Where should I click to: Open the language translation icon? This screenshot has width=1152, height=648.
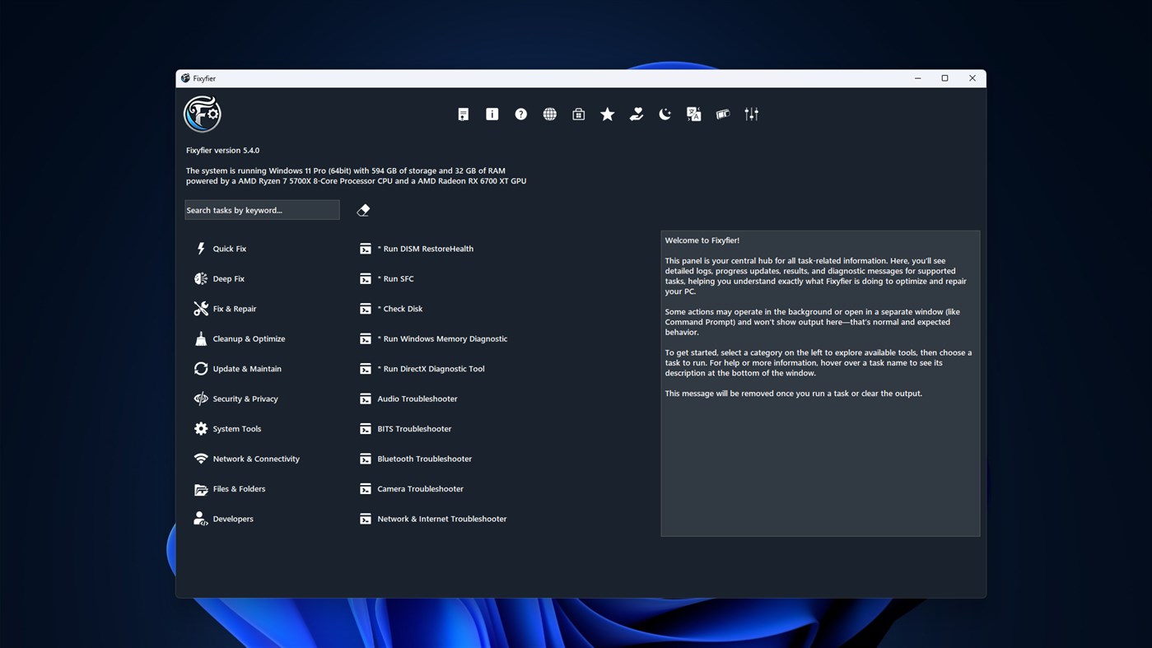click(694, 114)
